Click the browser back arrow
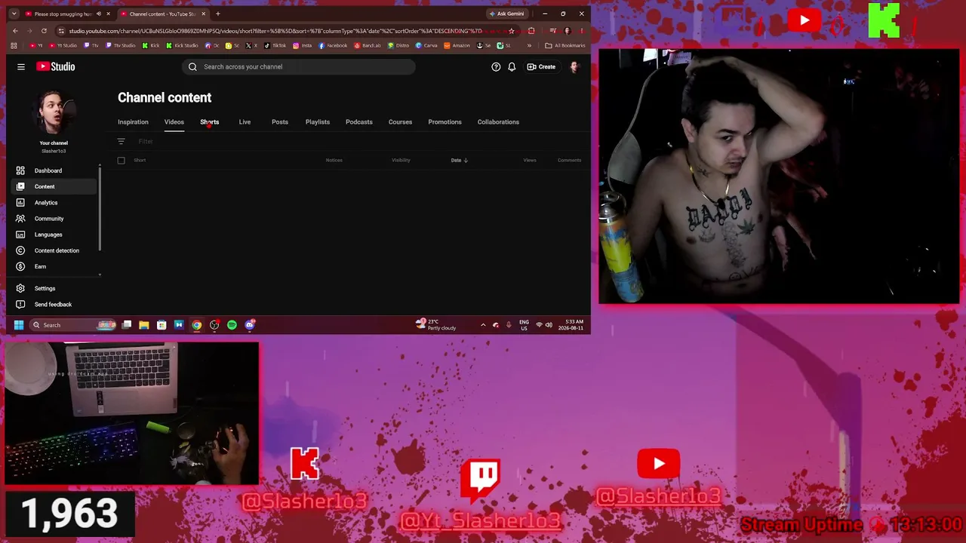Screen dimensions: 966x543 click(15, 31)
